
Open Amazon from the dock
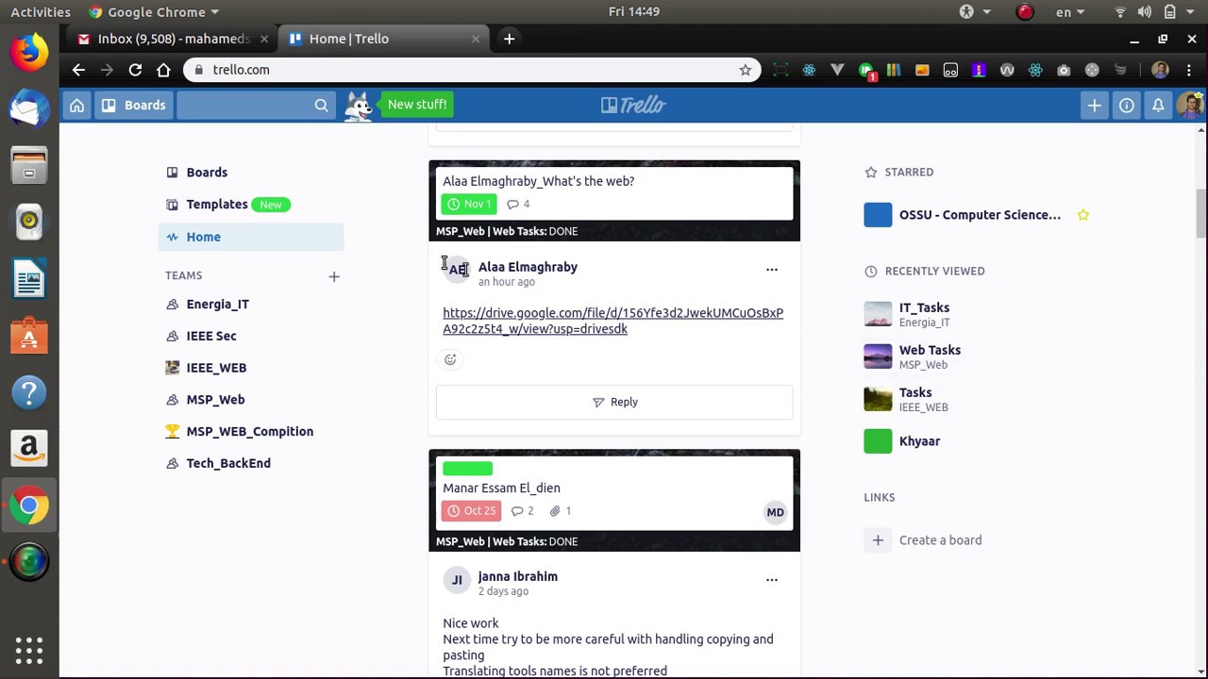click(29, 448)
